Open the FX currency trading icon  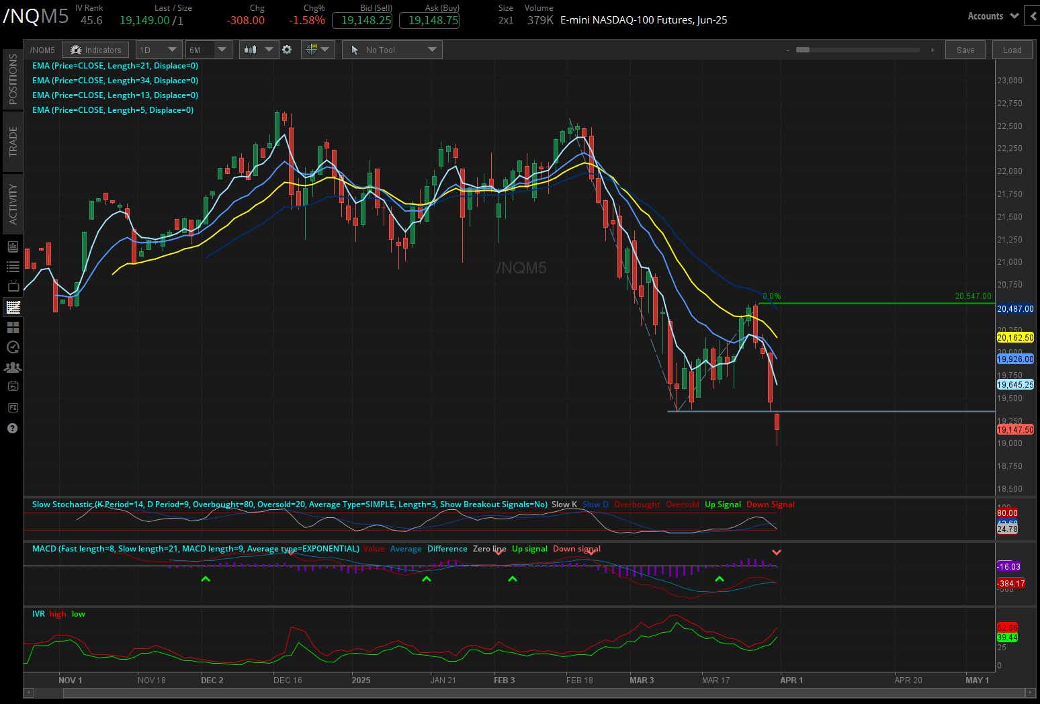(x=12, y=408)
